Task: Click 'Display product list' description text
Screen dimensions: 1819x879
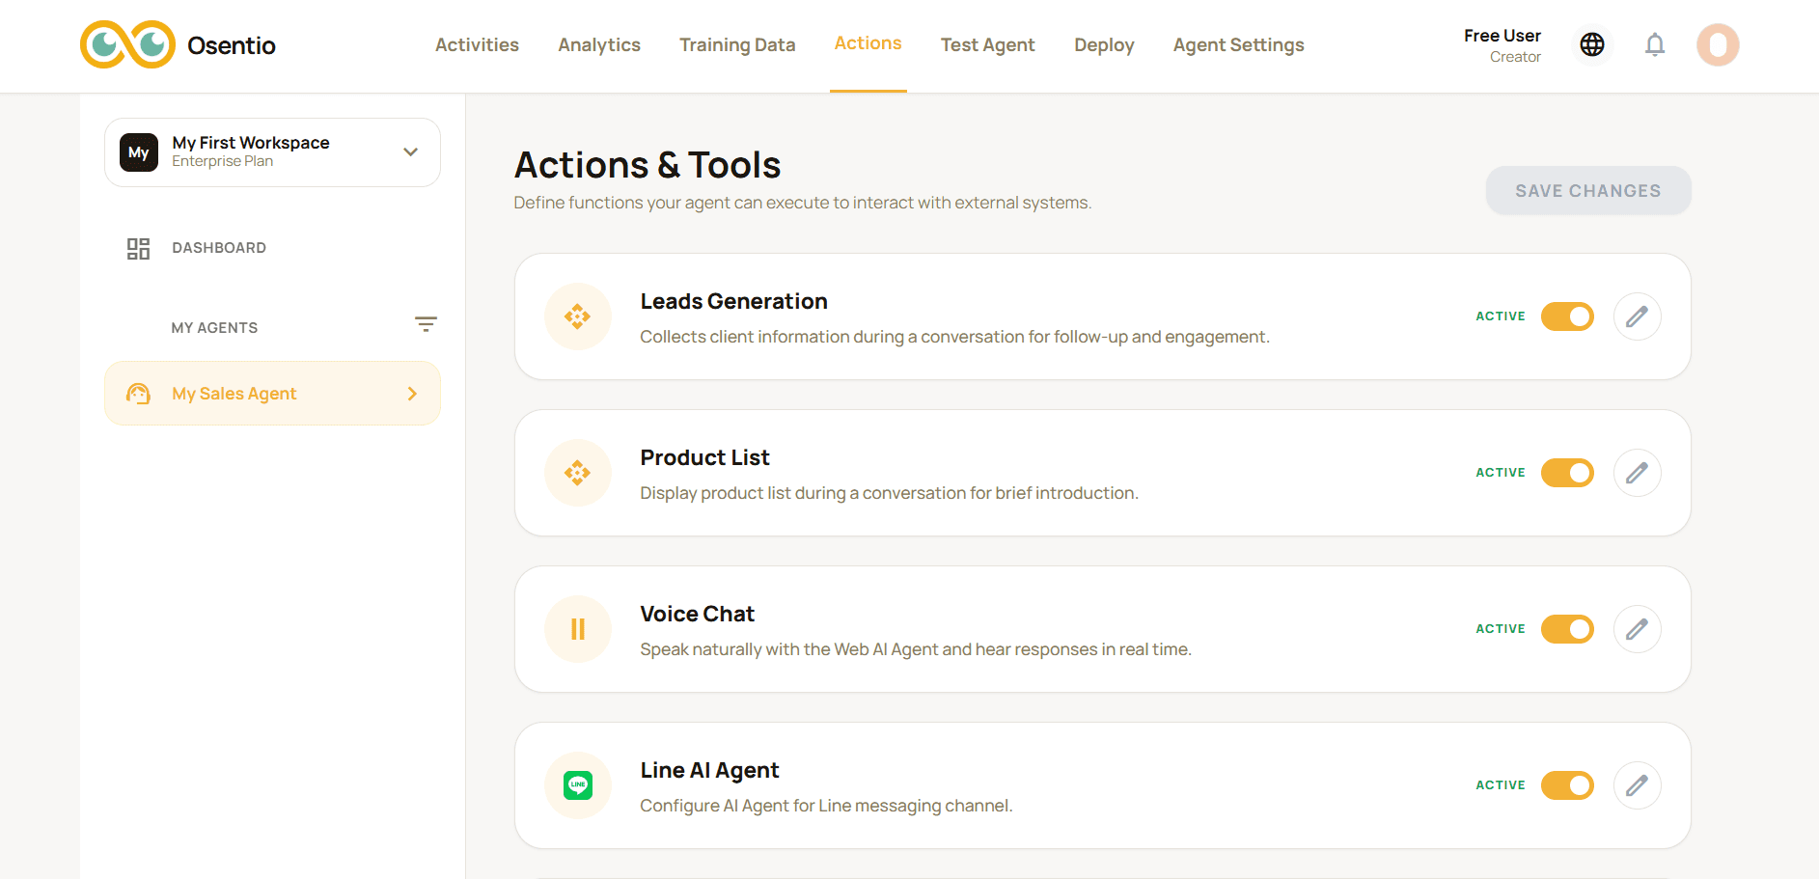Action: point(890,493)
